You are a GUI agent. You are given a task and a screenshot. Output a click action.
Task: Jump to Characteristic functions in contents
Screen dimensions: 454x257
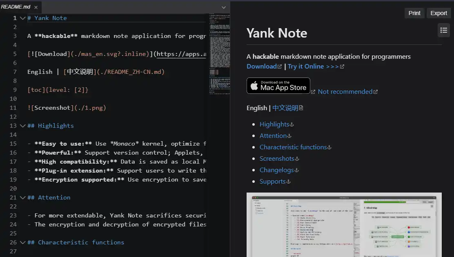point(293,147)
